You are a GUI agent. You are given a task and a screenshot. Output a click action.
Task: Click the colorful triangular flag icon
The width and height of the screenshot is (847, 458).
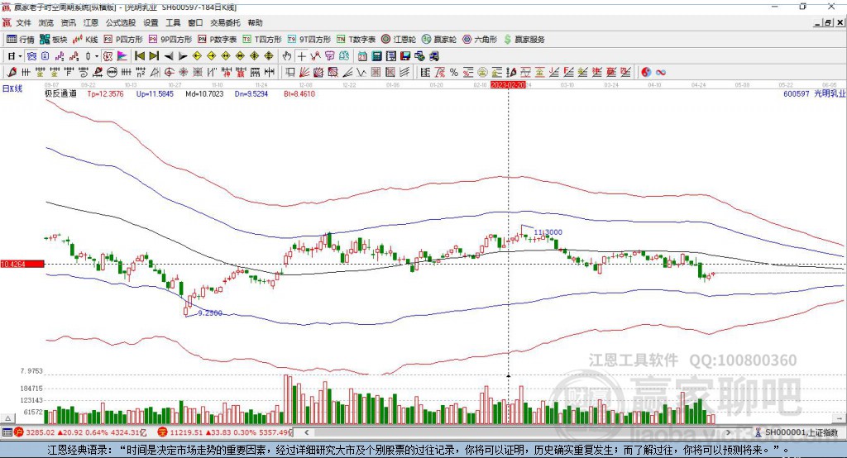(122, 56)
